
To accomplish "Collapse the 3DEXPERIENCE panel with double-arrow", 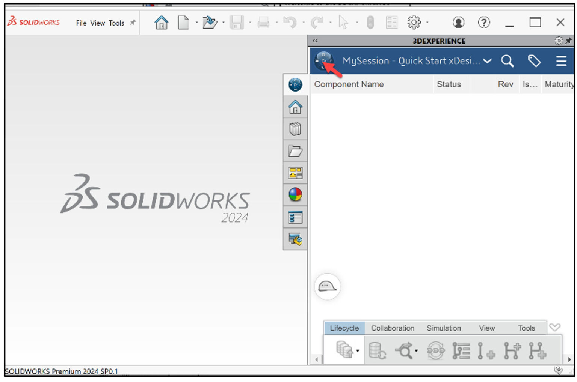I will [x=315, y=41].
